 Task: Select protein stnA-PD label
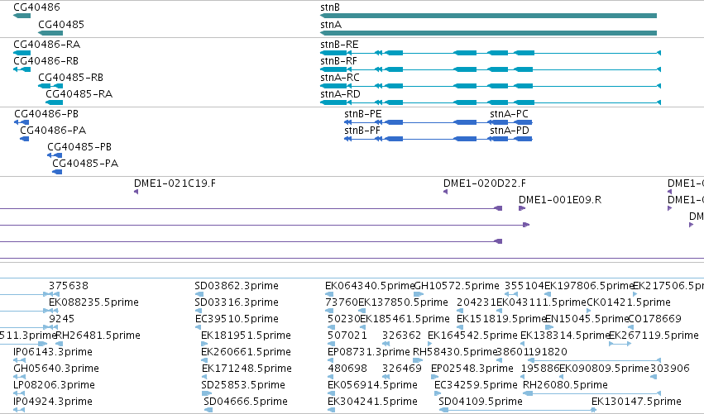pos(510,130)
